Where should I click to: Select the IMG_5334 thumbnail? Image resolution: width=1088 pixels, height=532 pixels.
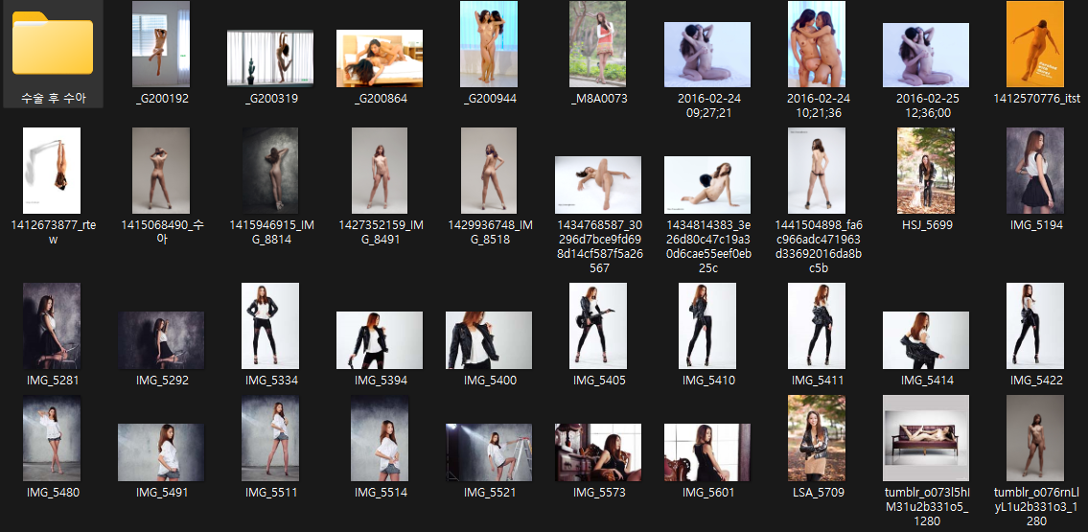[270, 326]
